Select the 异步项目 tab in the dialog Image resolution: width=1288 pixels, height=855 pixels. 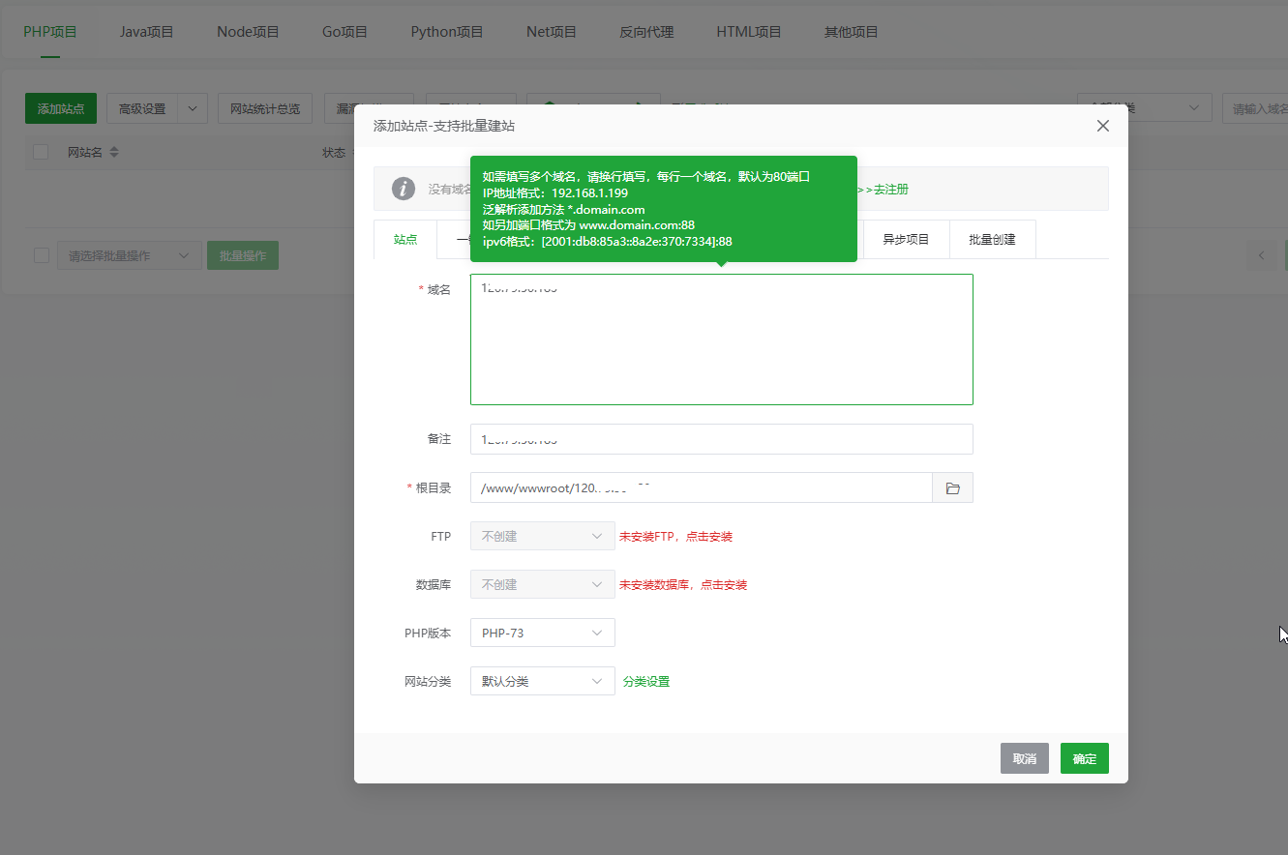[906, 239]
